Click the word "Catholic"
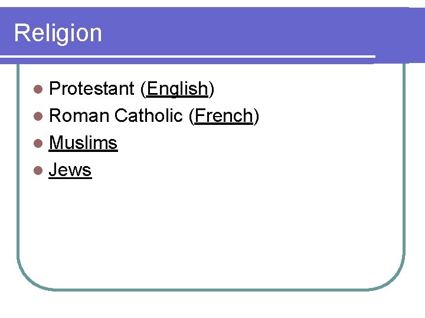 pos(149,116)
